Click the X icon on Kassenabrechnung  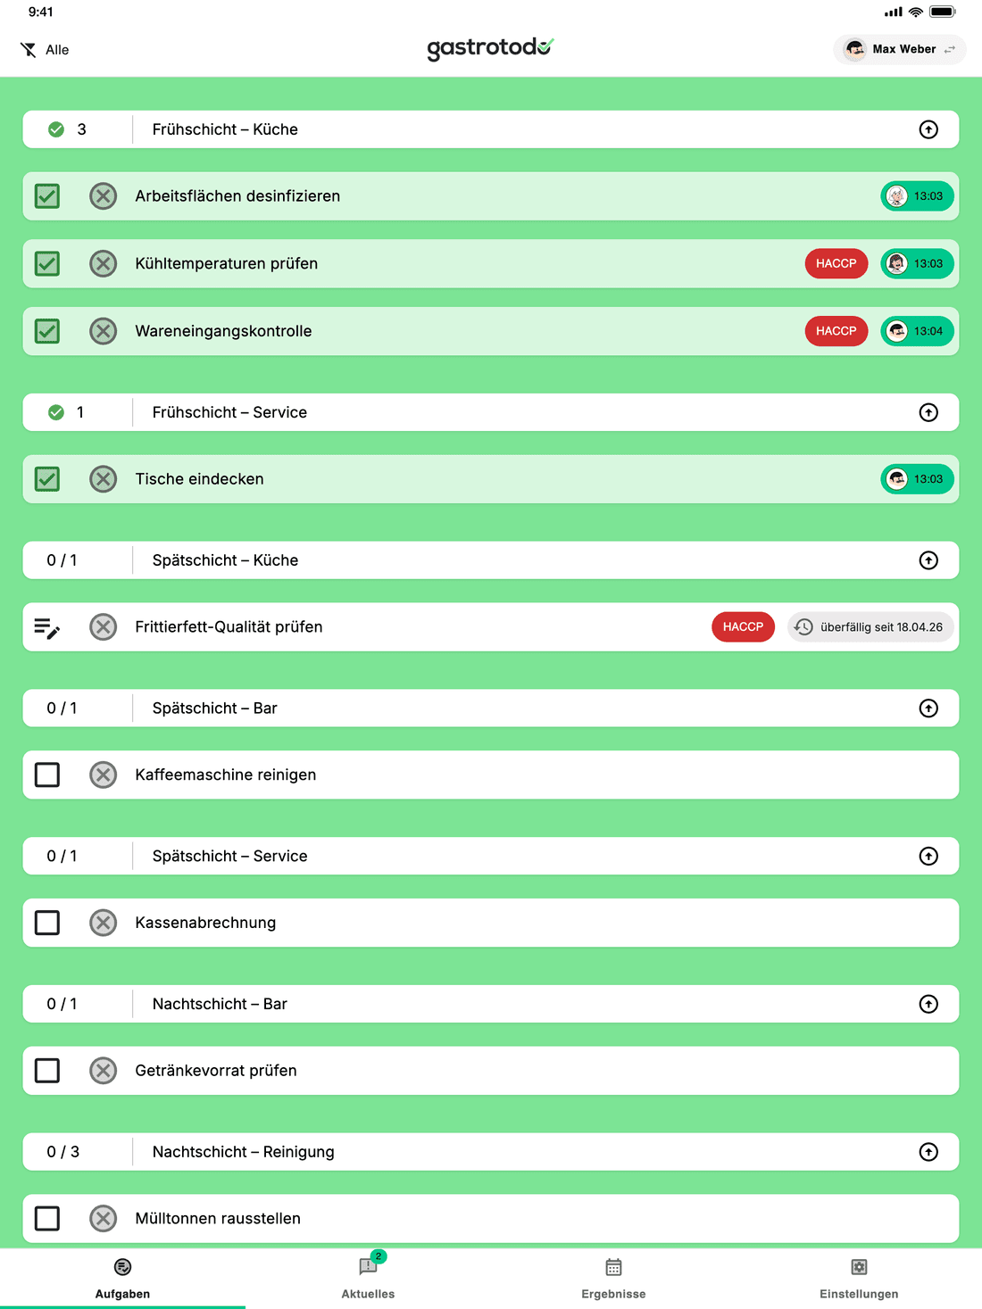click(104, 923)
